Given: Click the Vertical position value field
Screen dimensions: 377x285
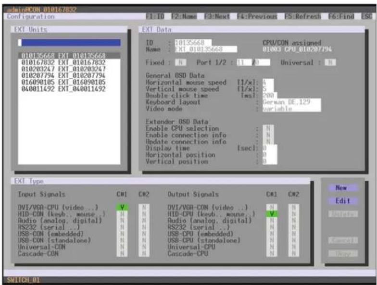Looking at the screenshot, I should [270, 161].
